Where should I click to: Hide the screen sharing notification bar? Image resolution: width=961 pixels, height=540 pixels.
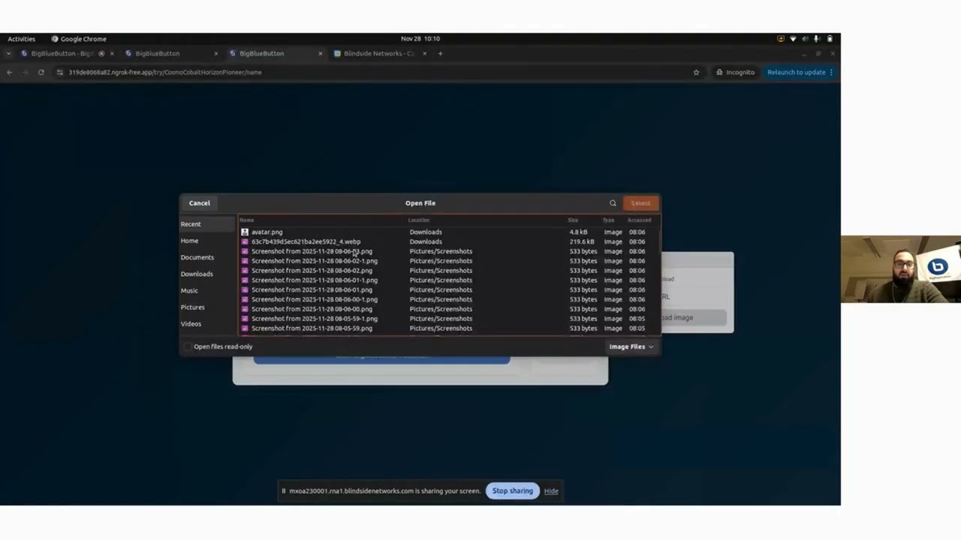point(551,490)
